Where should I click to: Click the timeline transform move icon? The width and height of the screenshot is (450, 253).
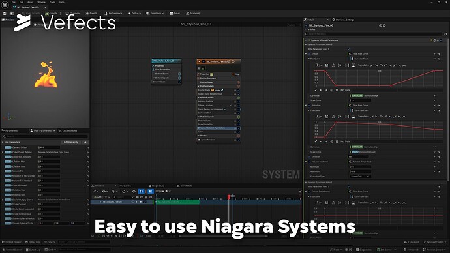[x=134, y=191]
